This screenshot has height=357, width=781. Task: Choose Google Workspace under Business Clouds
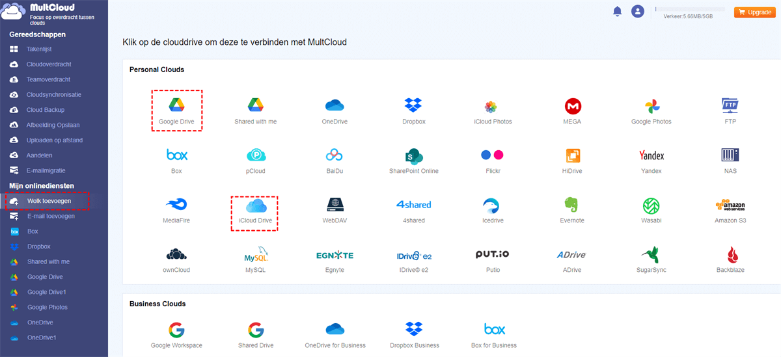[x=176, y=329]
